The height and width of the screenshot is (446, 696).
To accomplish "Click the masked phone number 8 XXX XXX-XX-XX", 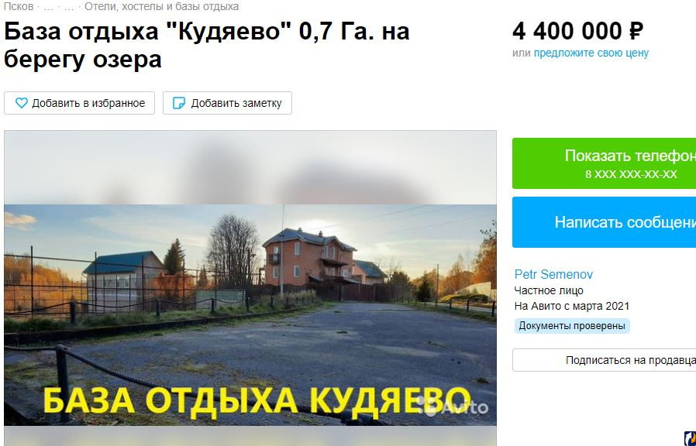I will pyautogui.click(x=631, y=173).
